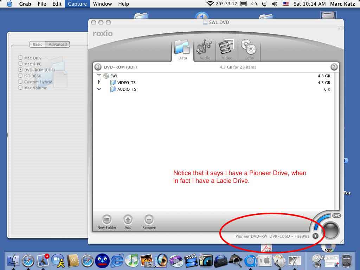
Task: Open the Edit menu
Action: tap(57, 4)
